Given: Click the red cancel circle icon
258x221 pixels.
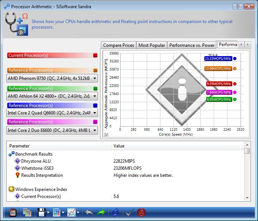Looking at the screenshot, I should [x=141, y=212].
